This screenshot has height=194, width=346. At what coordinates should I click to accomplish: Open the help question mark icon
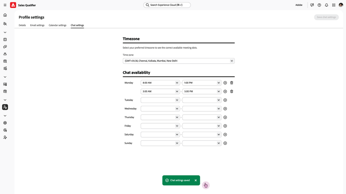coord(319,5)
